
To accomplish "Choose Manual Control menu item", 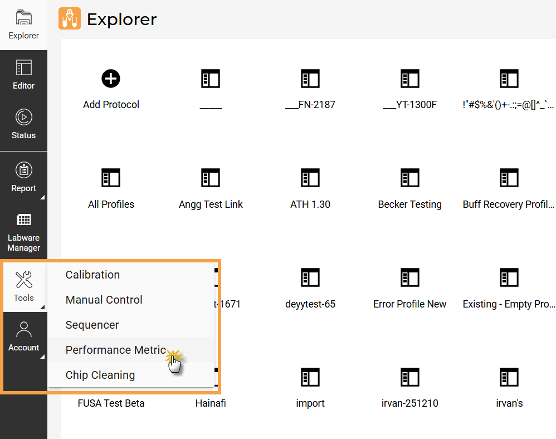I will click(x=104, y=300).
